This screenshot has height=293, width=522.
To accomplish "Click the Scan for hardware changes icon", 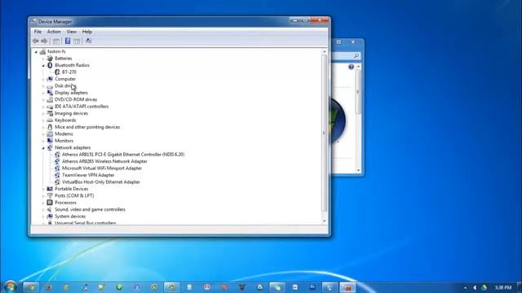I will point(88,41).
